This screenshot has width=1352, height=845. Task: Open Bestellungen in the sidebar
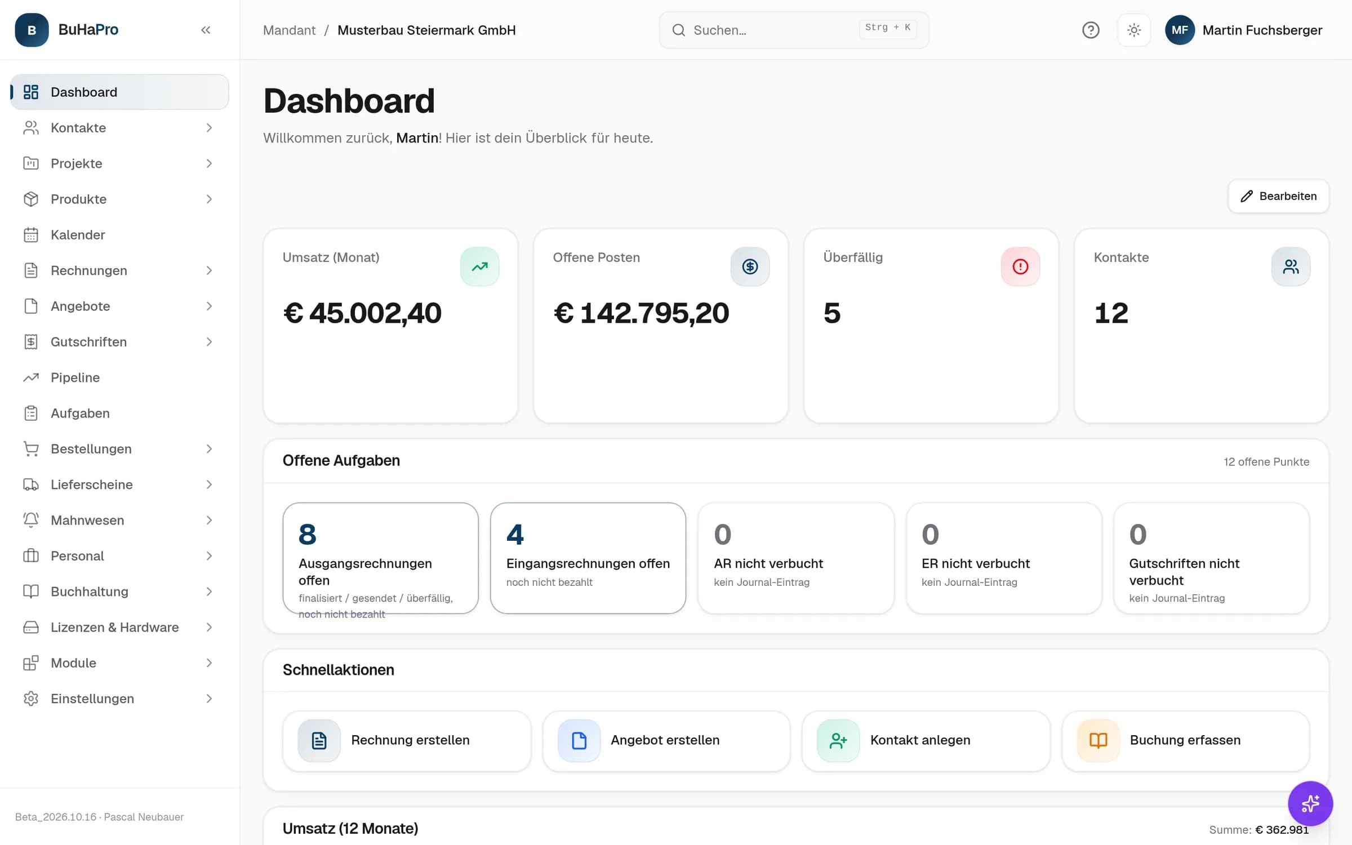119,449
